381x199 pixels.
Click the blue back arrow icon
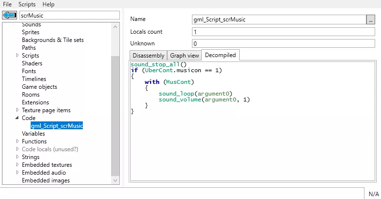click(10, 16)
